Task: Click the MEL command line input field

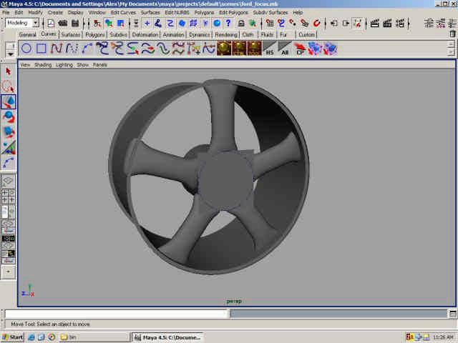Action: coord(116,314)
